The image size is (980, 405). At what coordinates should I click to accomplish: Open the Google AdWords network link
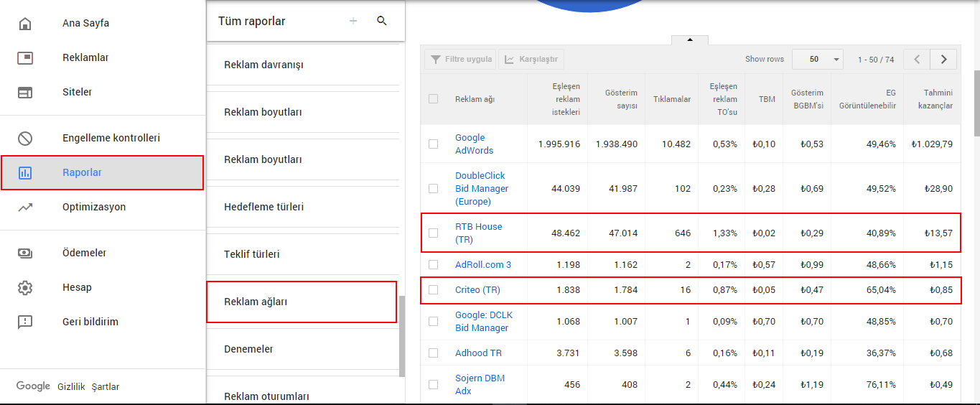(475, 144)
